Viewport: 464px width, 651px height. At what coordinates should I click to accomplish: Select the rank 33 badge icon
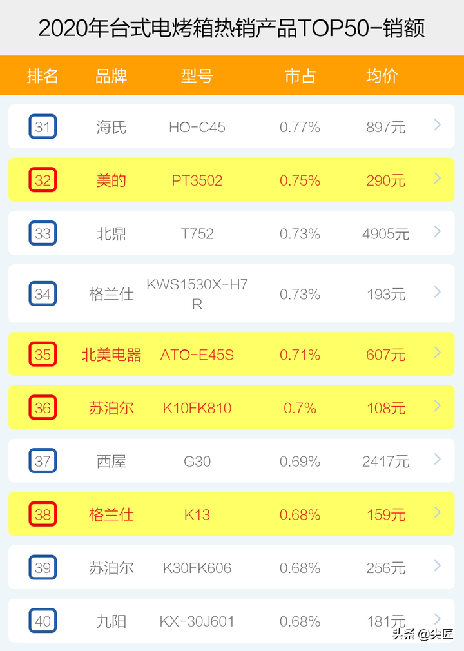(43, 233)
